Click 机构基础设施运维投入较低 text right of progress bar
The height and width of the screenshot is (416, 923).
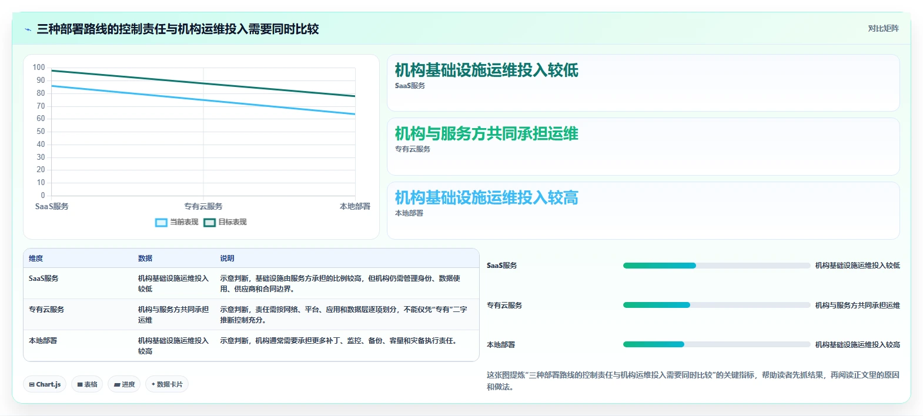point(858,266)
